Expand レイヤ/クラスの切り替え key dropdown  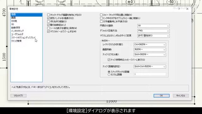click(x=150, y=45)
